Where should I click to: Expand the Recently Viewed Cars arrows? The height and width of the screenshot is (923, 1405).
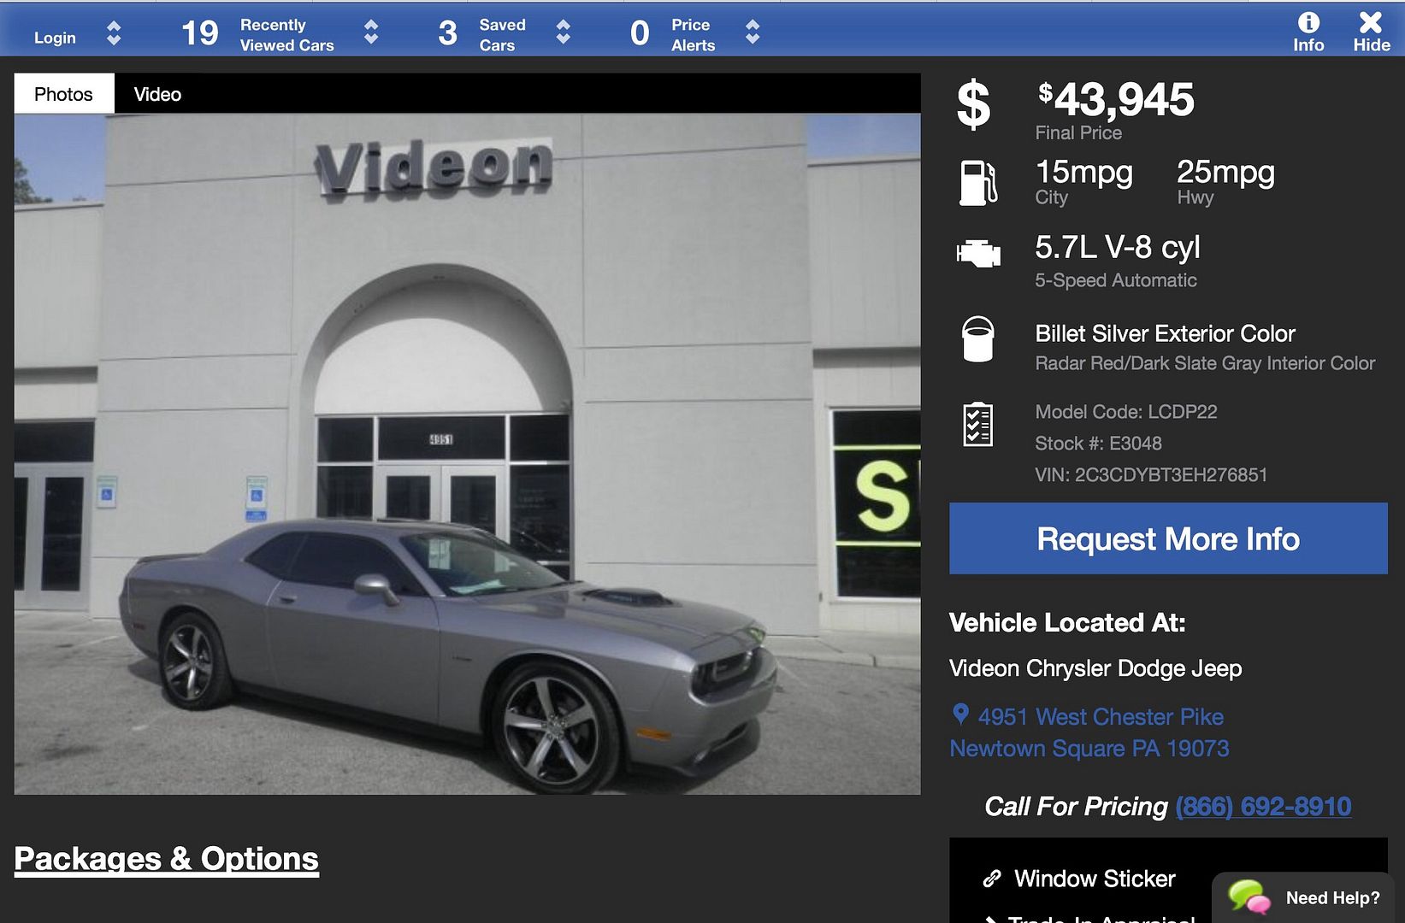(x=371, y=32)
